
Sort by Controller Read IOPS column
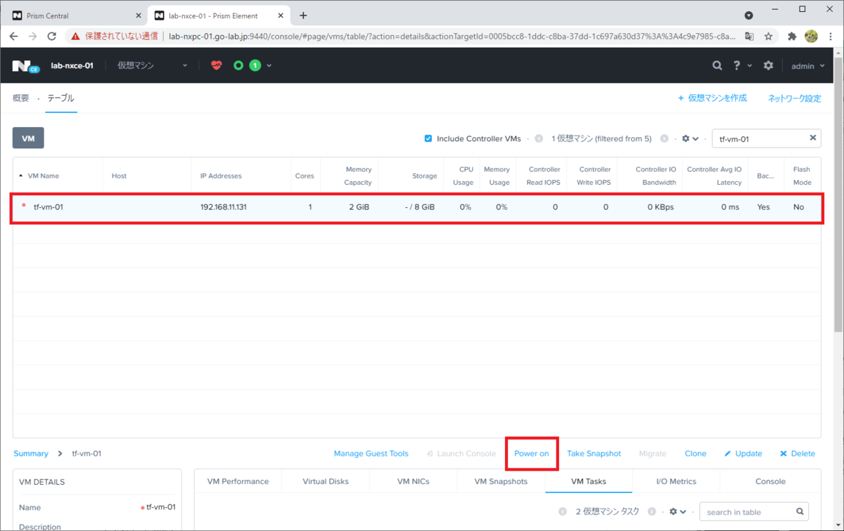544,176
